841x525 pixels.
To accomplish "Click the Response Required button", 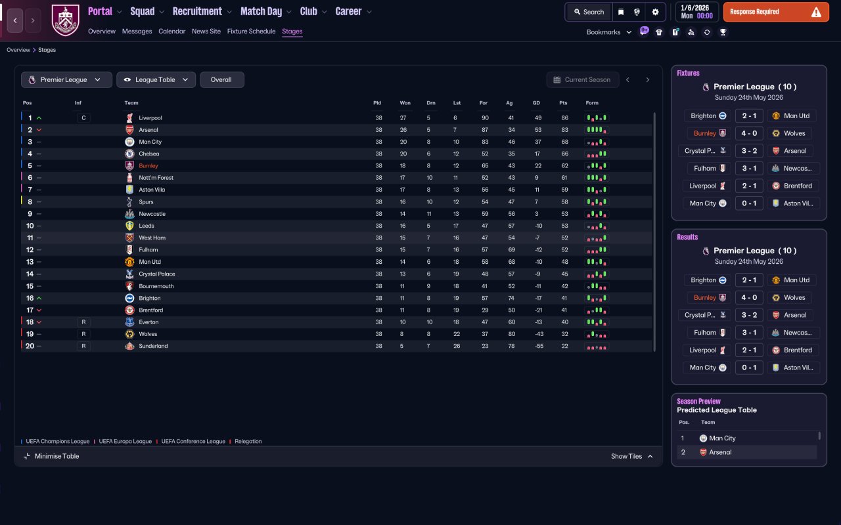I will [776, 12].
